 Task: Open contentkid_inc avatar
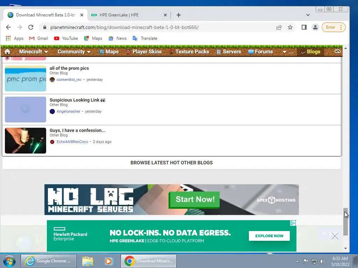(52, 80)
